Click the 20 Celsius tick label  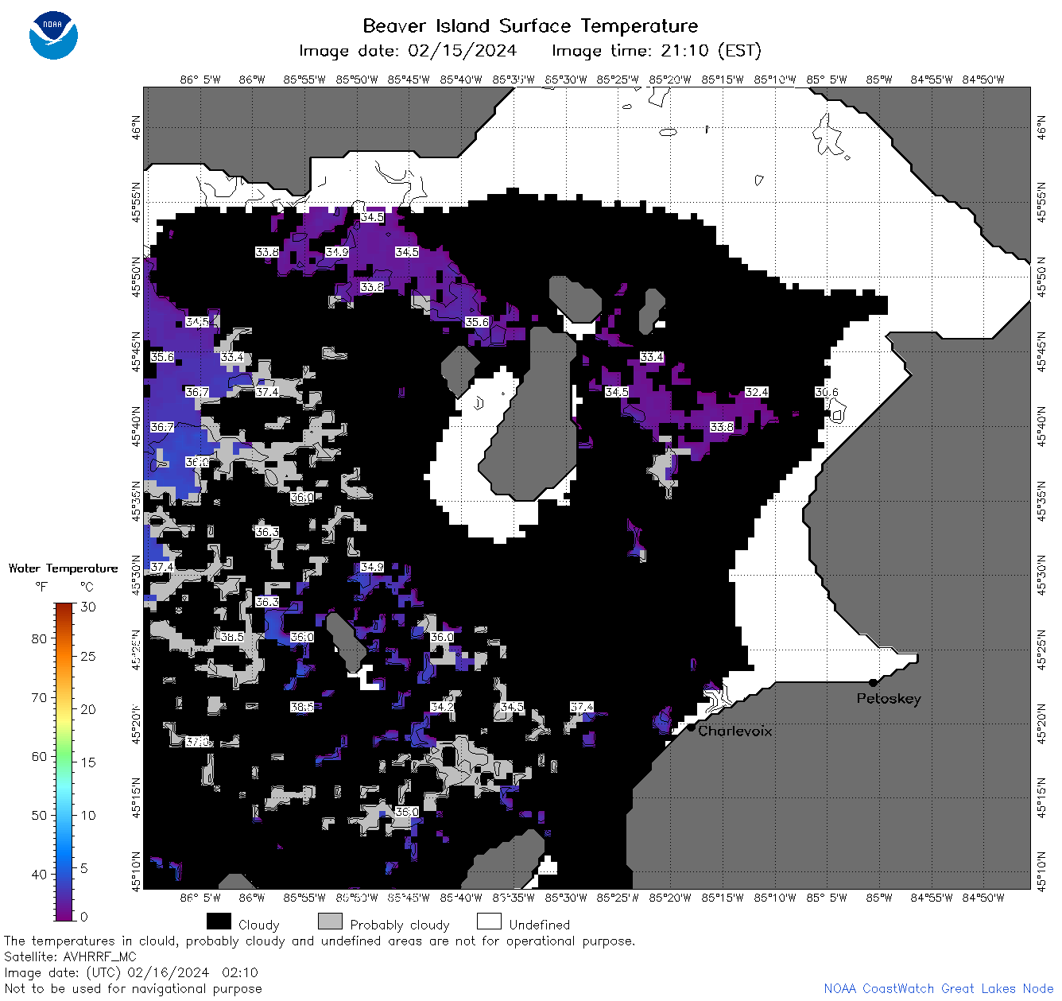[x=88, y=709]
